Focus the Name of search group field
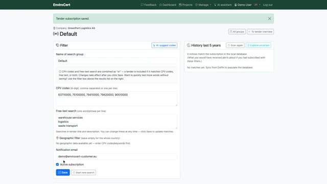Image resolution: width=327 pixels, height=184 pixels. click(116, 61)
